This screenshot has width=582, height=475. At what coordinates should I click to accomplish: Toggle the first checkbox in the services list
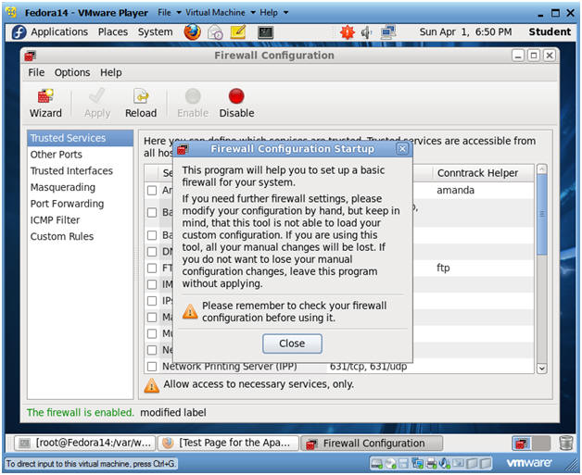(152, 191)
